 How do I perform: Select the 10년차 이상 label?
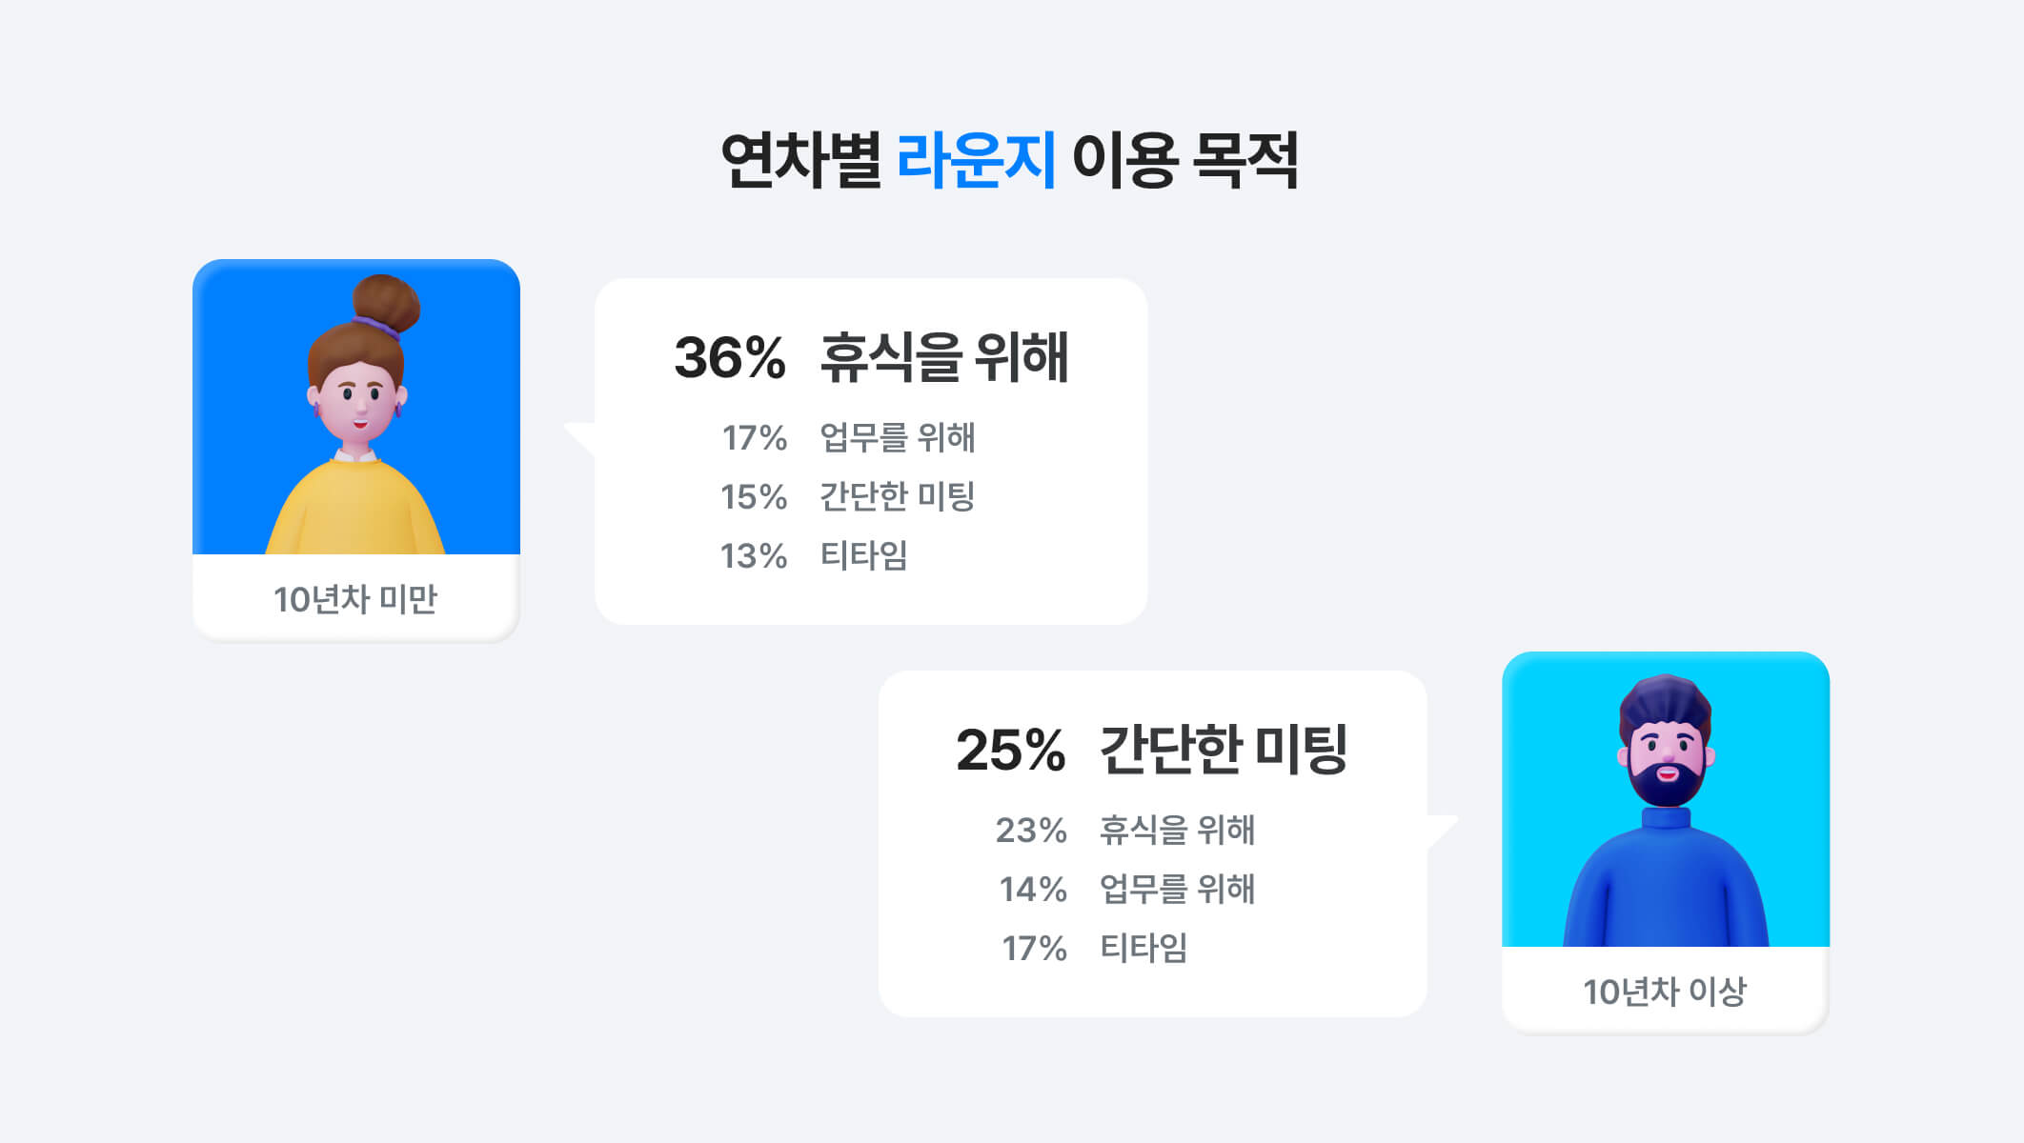[1665, 992]
